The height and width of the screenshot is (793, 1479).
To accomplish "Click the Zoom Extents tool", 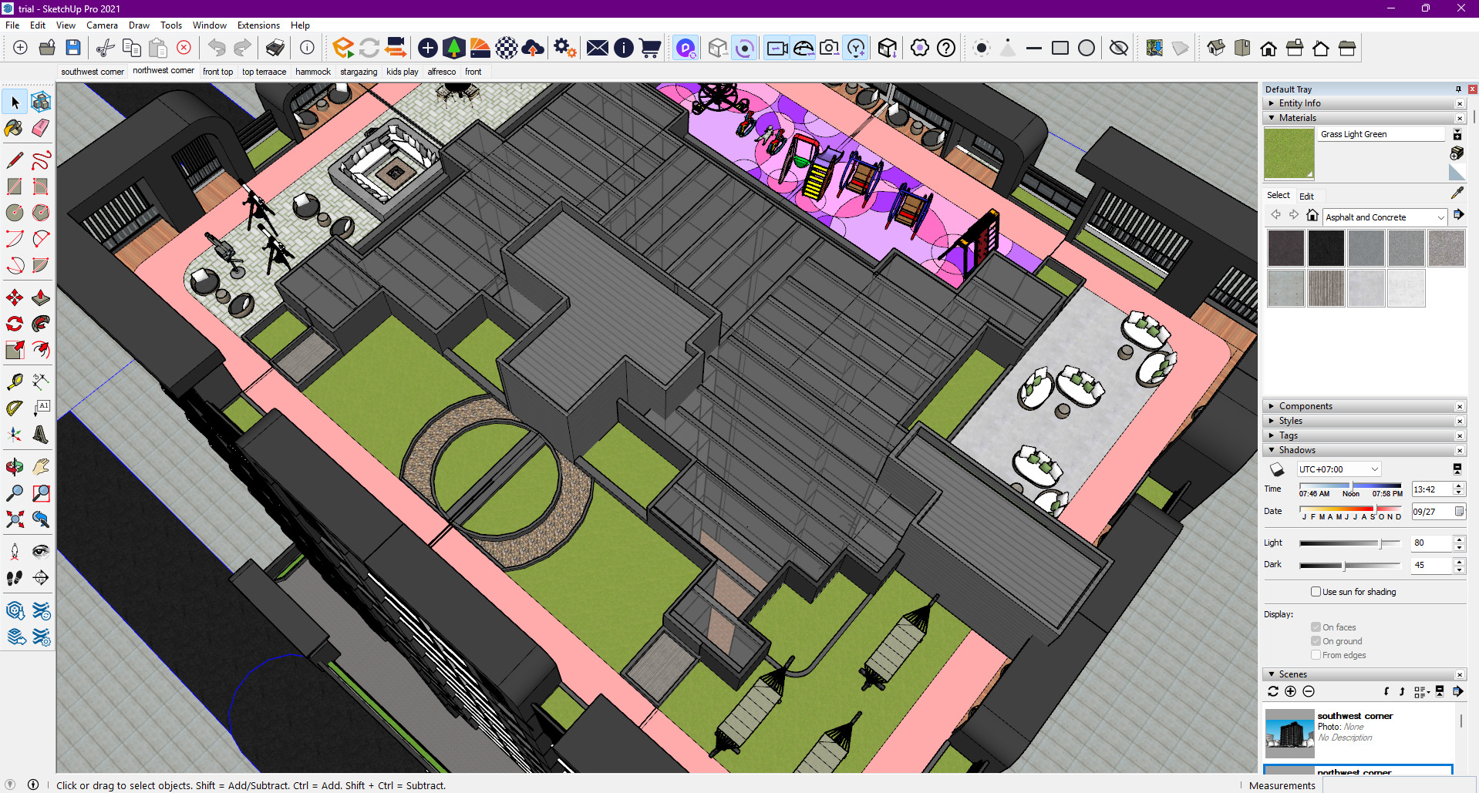I will click(14, 519).
